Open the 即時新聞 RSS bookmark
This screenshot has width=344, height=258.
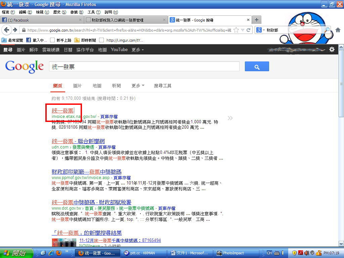click(85, 40)
